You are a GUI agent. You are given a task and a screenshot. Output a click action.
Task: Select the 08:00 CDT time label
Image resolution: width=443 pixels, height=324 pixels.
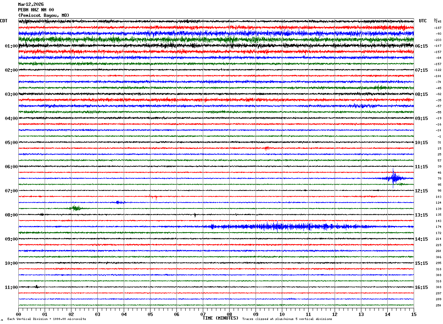pyautogui.click(x=11, y=215)
